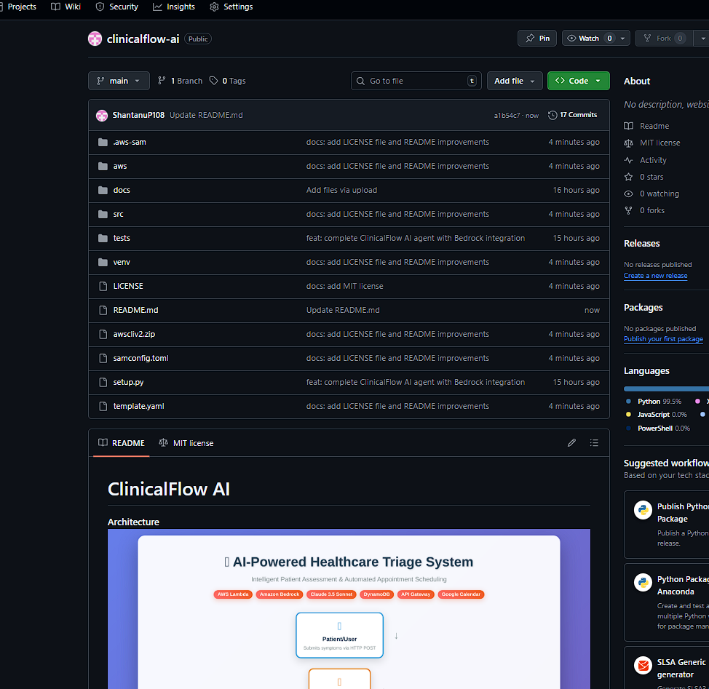Viewport: 709px width, 689px height.
Task: Click the PowerShell 0.0% language entry
Action: click(658, 429)
